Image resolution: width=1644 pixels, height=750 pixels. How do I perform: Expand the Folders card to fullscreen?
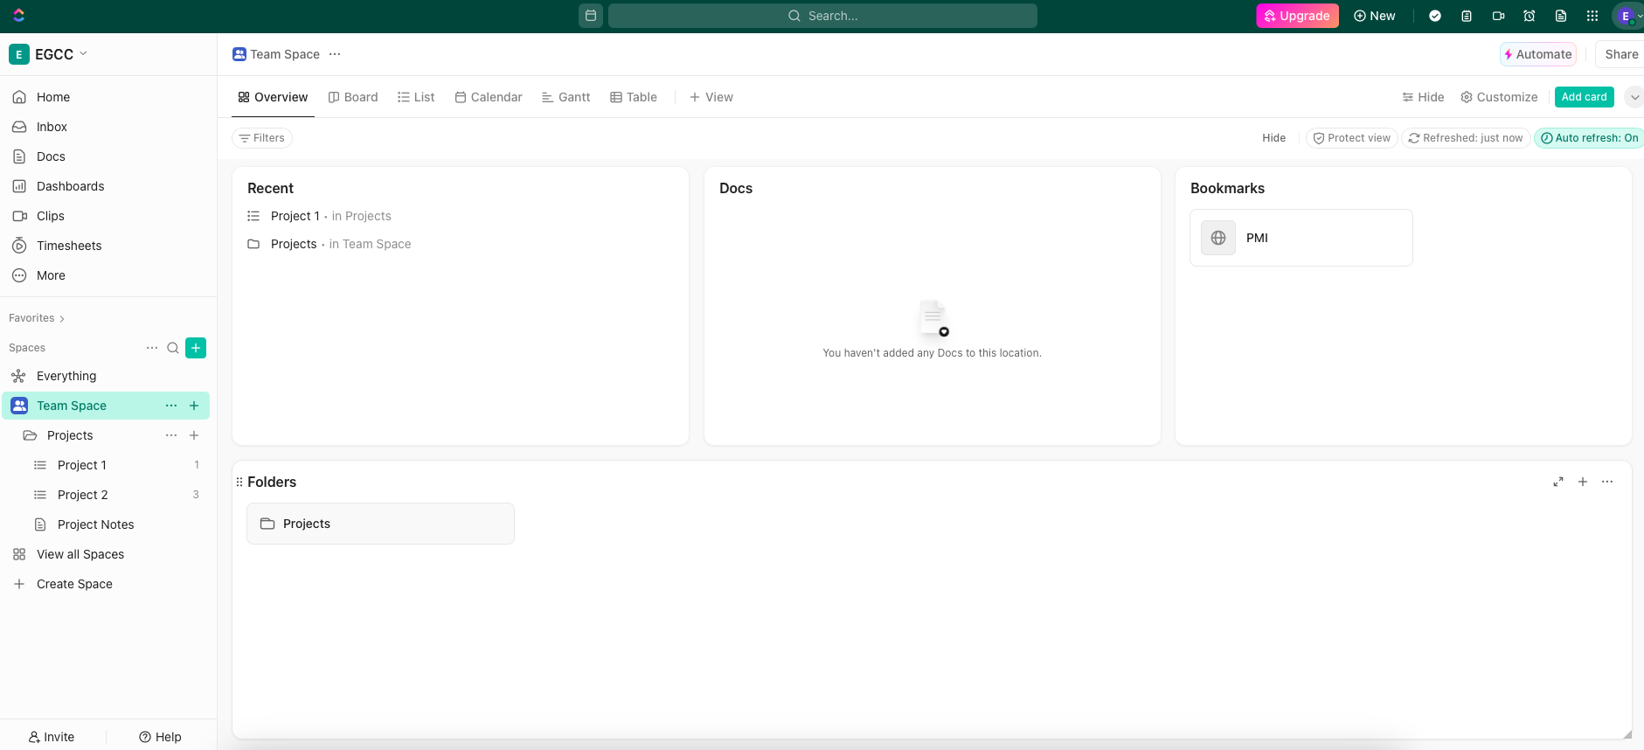(x=1558, y=482)
